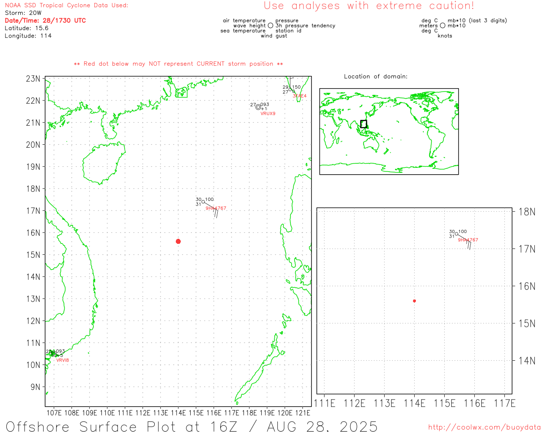Click the 9N latitude label on main map
The width and height of the screenshot is (541, 432).
pos(36,387)
